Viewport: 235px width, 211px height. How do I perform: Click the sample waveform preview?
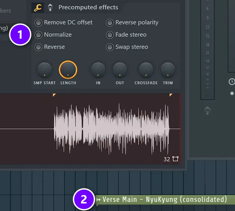click(90, 129)
